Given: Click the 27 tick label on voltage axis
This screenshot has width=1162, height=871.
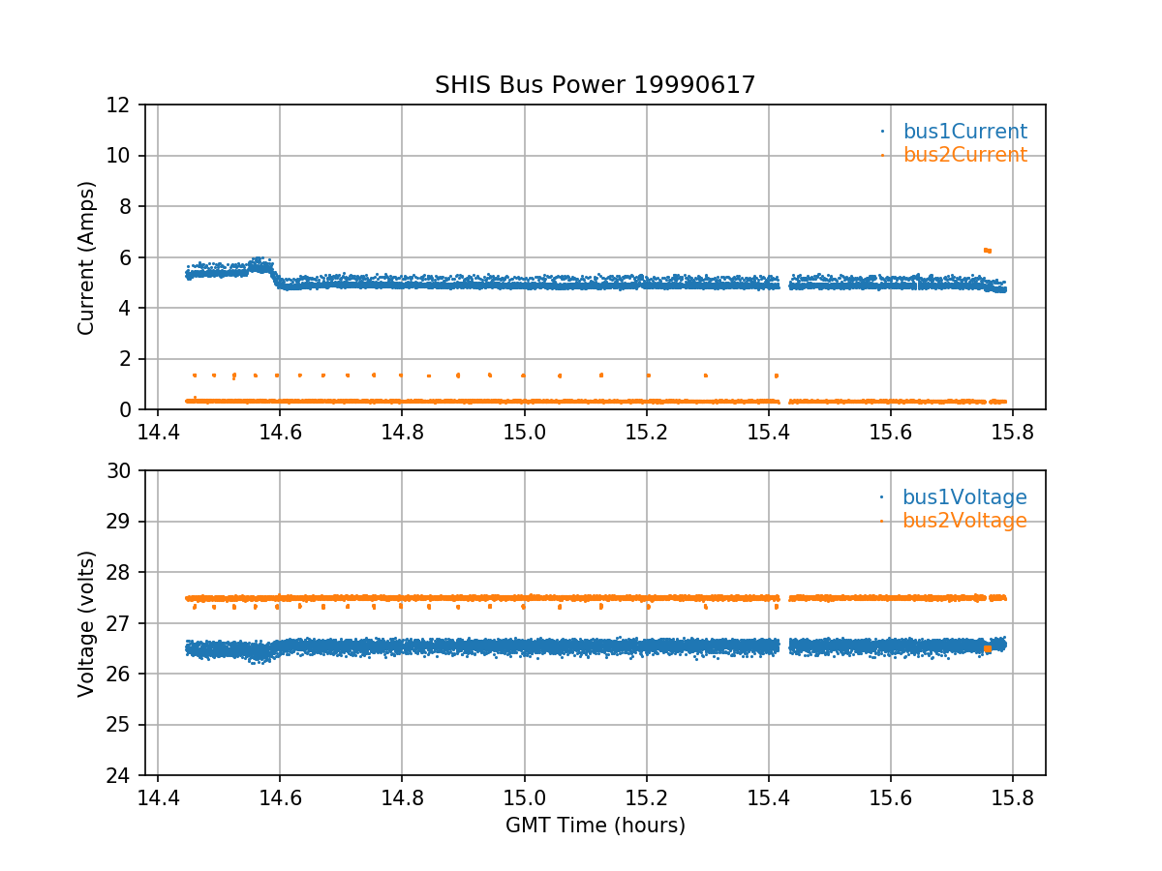Looking at the screenshot, I should point(121,623).
